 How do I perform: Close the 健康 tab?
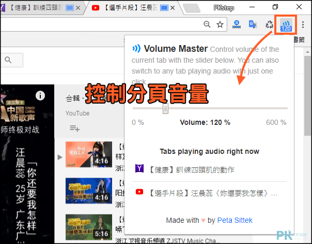pyautogui.click(x=78, y=8)
